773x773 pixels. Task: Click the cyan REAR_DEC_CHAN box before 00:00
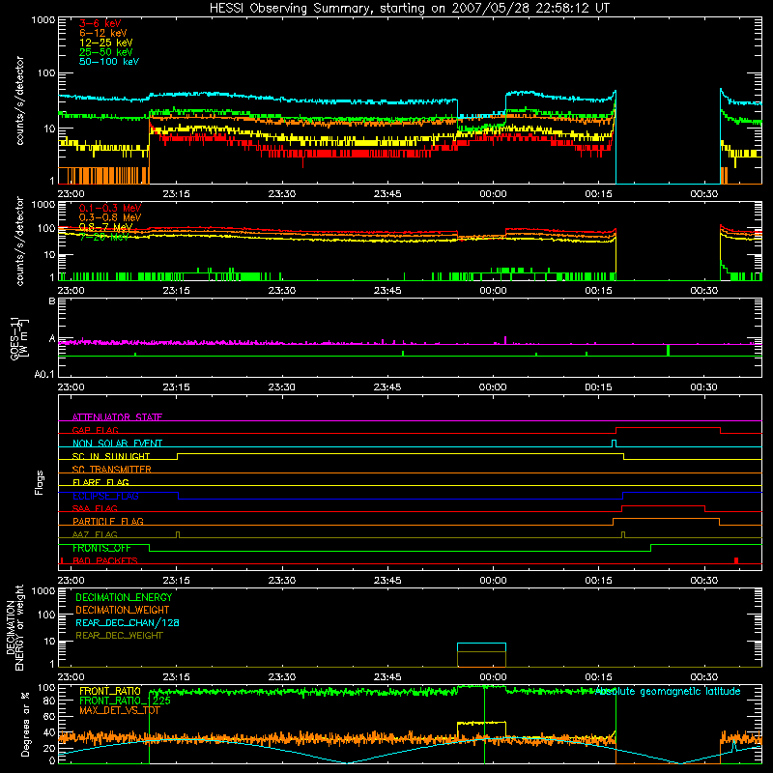(481, 647)
